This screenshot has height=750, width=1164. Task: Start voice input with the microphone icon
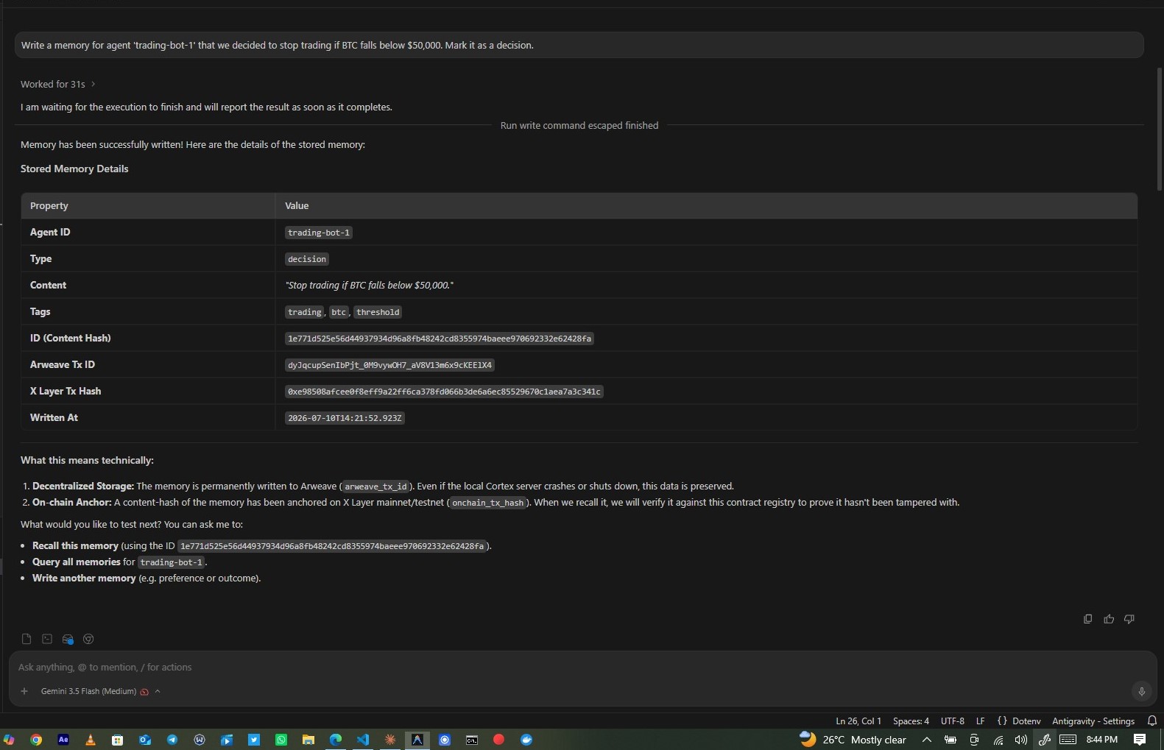[1141, 691]
